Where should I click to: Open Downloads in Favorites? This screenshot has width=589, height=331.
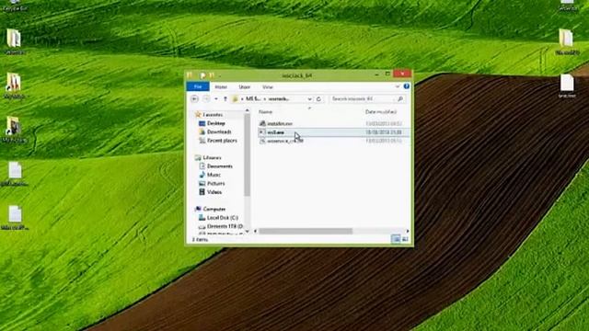point(219,131)
